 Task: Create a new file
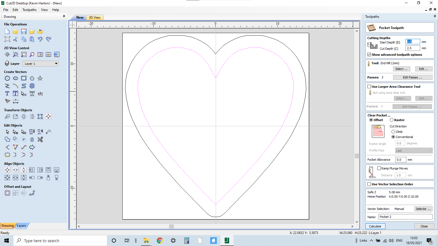[7, 31]
